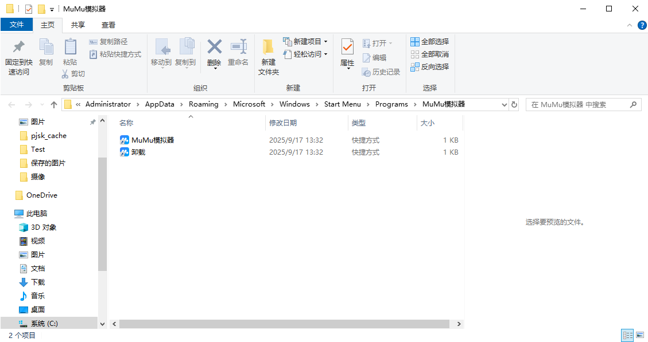Click inside the MuMu模拟器 search box
Image resolution: width=648 pixels, height=342 pixels.
tap(574, 104)
